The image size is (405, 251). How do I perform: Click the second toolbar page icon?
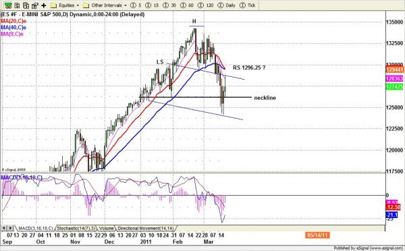point(17,5)
